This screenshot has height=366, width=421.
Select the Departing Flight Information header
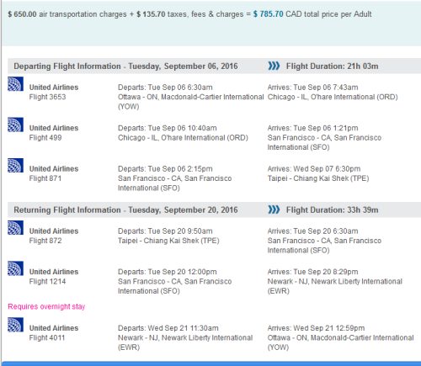125,66
